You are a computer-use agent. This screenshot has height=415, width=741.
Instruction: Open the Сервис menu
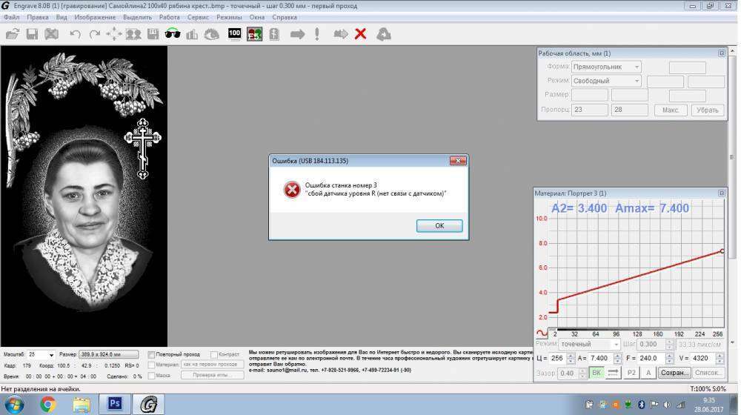198,16
